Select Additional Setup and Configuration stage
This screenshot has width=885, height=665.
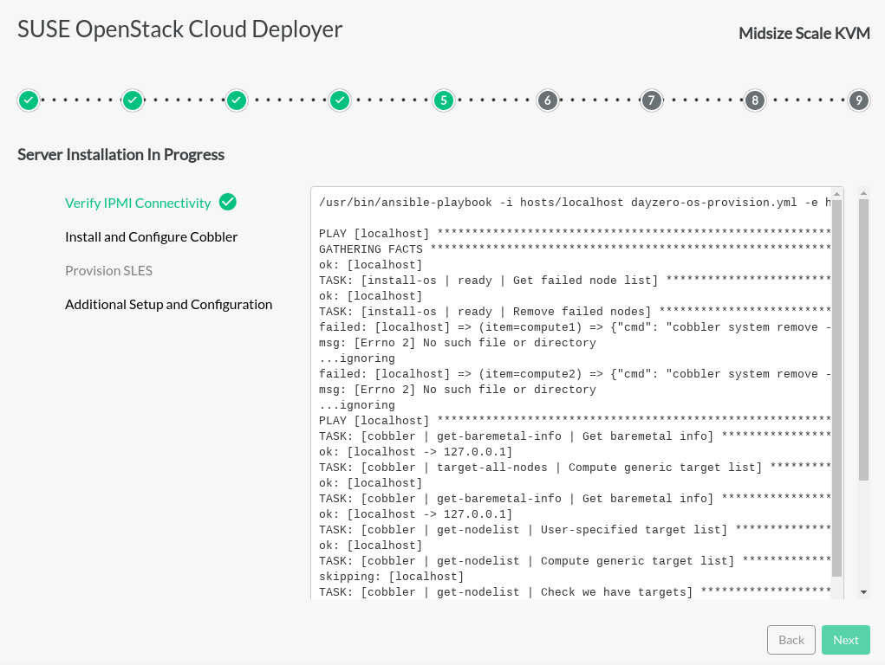[x=168, y=304]
